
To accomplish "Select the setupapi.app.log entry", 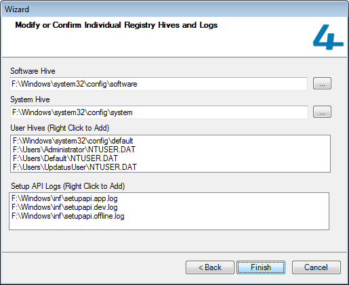I will point(64,198).
